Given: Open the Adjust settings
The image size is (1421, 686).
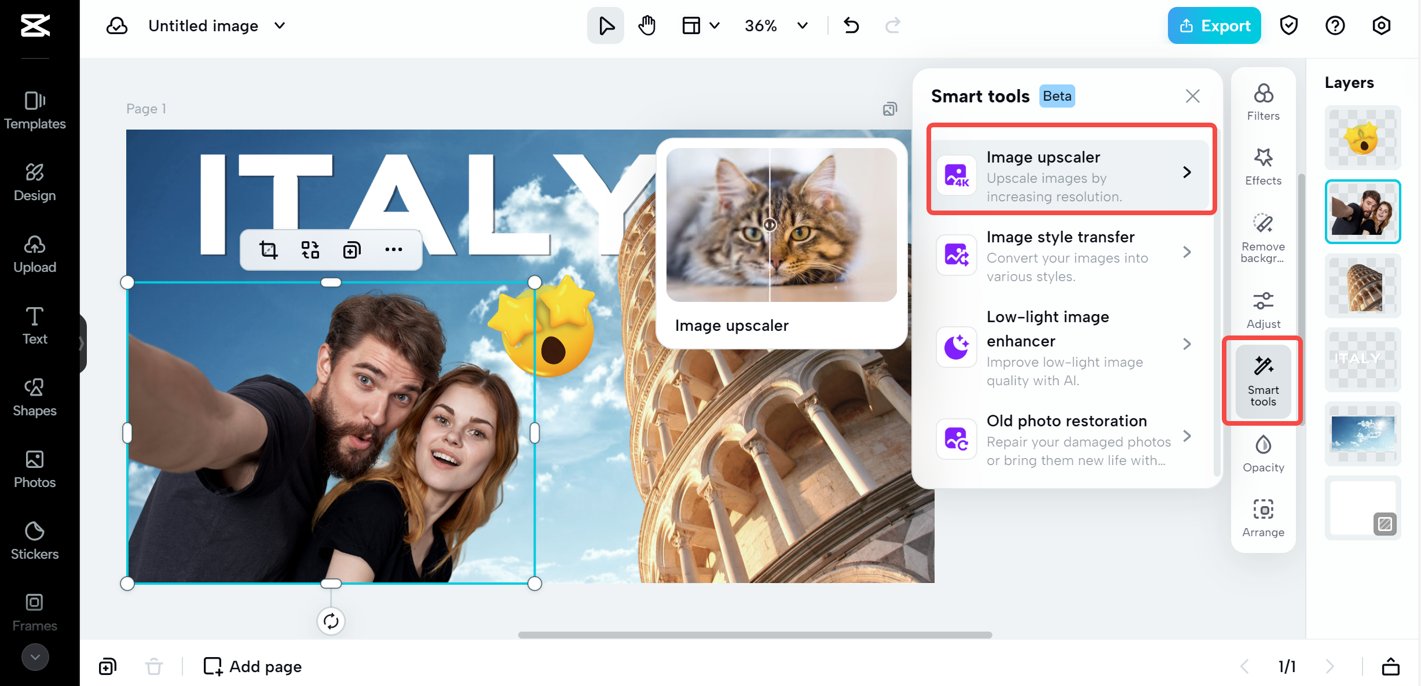Looking at the screenshot, I should point(1263,310).
